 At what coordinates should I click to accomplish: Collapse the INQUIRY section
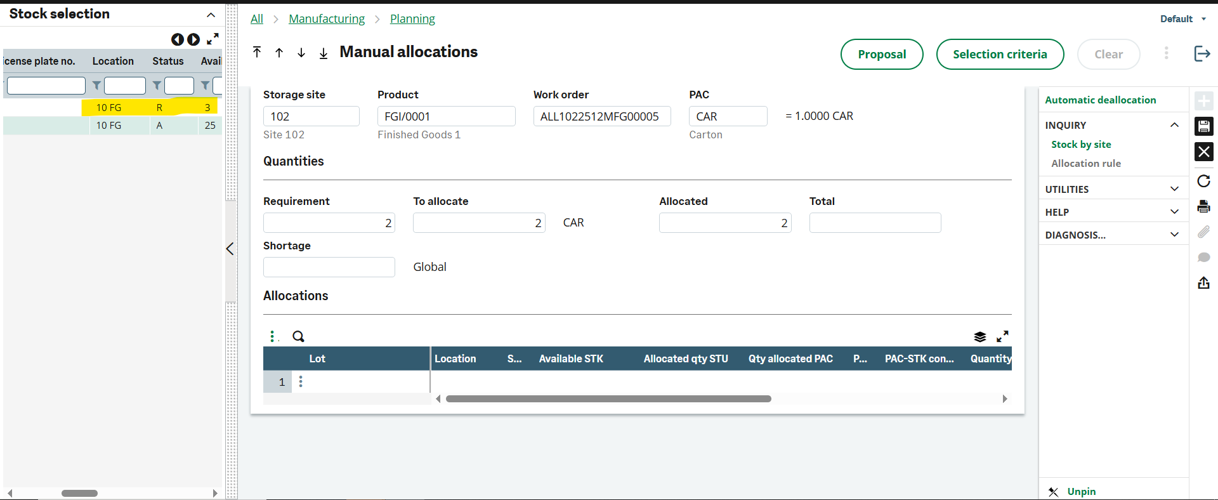1174,125
